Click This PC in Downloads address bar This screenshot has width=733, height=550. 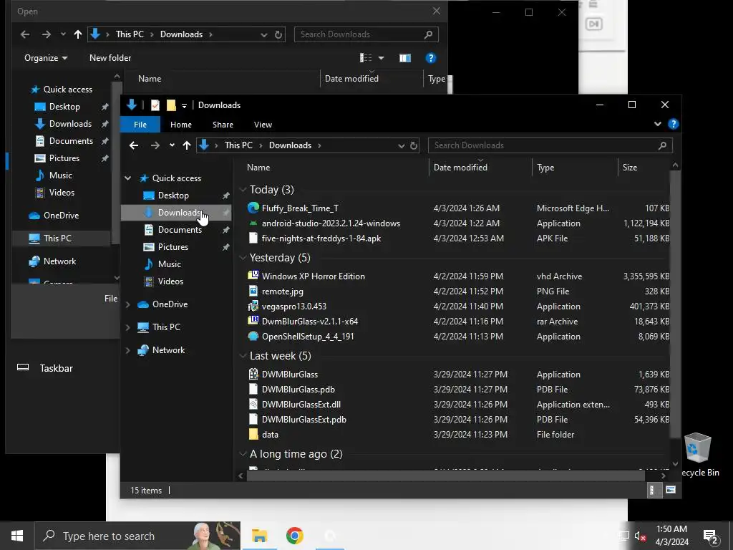tap(238, 145)
